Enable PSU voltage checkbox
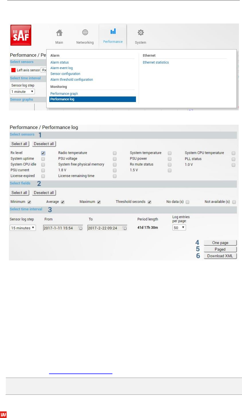The width and height of the screenshot is (242, 418). [115, 159]
